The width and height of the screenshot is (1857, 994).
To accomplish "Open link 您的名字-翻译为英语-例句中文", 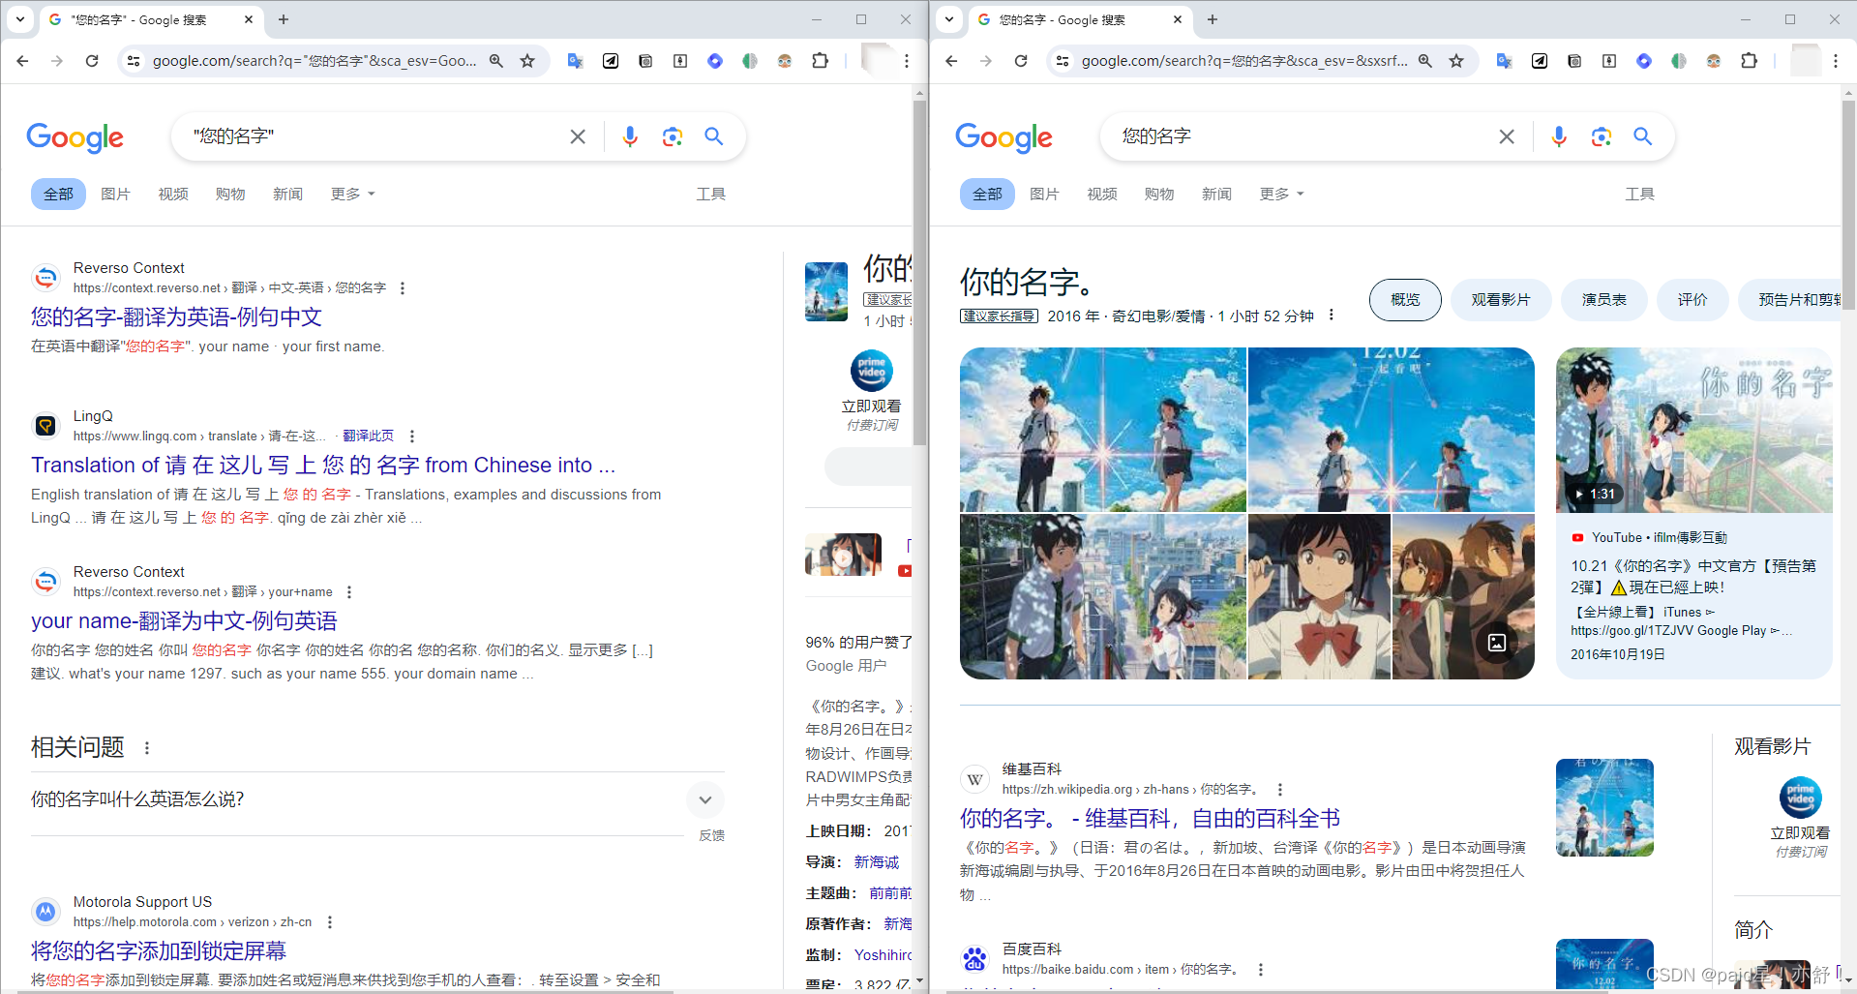I will click(176, 317).
